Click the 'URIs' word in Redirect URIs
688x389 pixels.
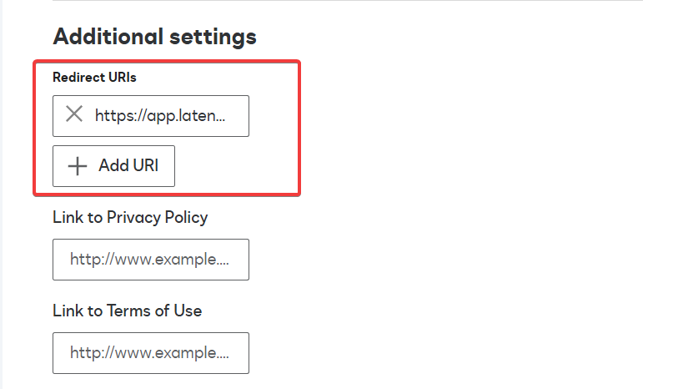point(123,78)
